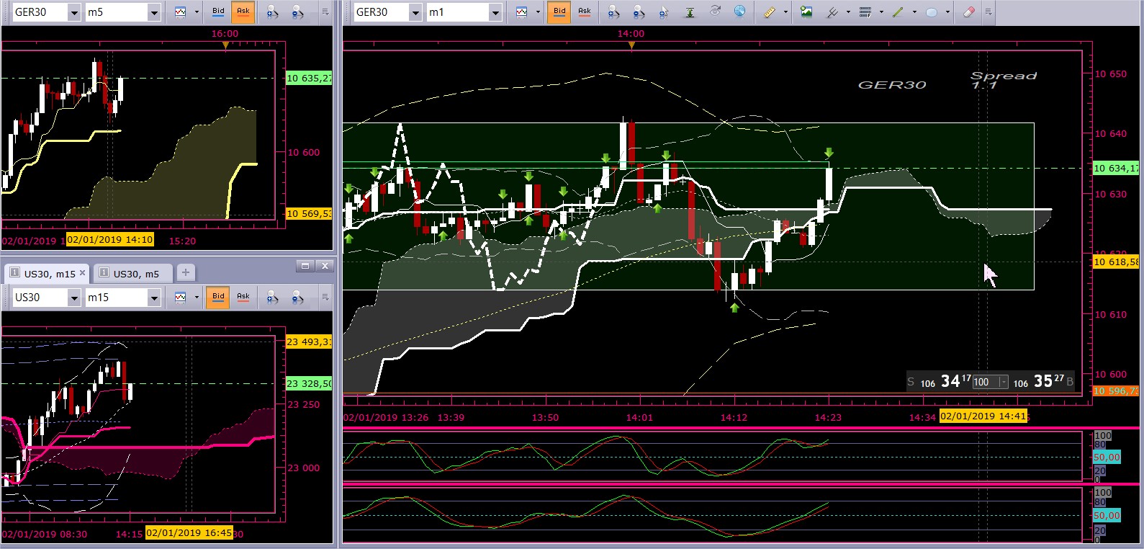Expand chart type arrow in US30 toolbar
The image size is (1144, 549).
[196, 298]
